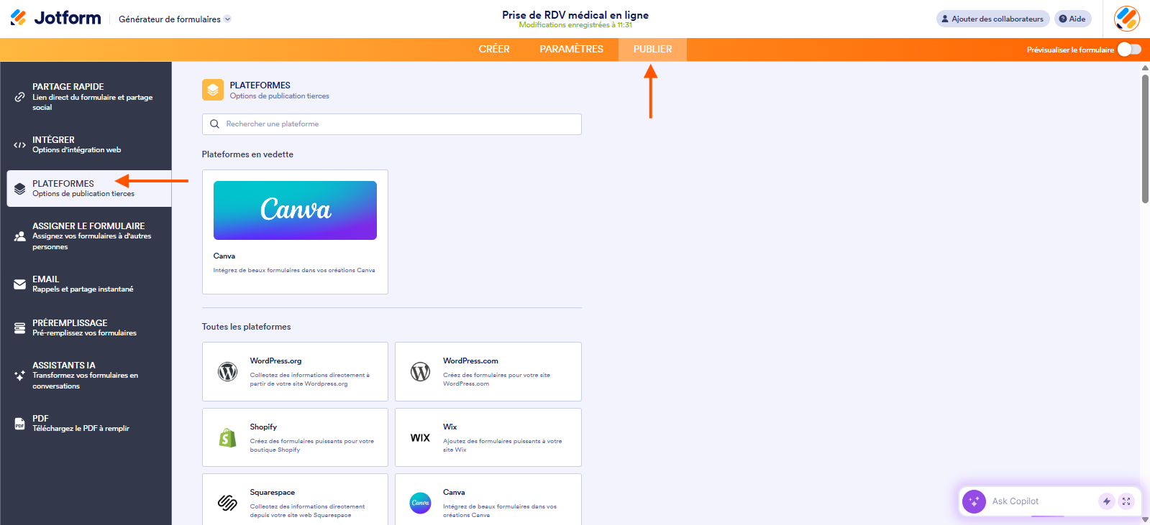
Task: Open the Assistants IA sidebar icon
Action: point(19,374)
